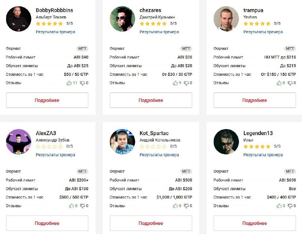
Task: Click thumbs-up icon on AlexZA3 card
Action: [71, 206]
